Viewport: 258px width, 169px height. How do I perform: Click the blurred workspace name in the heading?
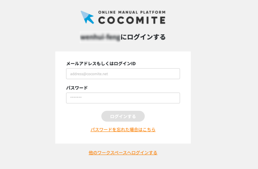pyautogui.click(x=100, y=37)
